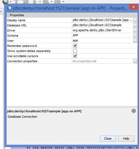Select the Database URL property label
Viewport: 139px width, 149px height.
tap(17, 25)
